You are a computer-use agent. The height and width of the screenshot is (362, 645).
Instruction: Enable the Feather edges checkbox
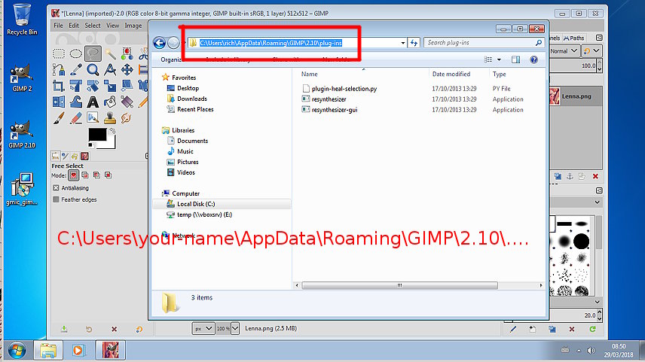56,199
